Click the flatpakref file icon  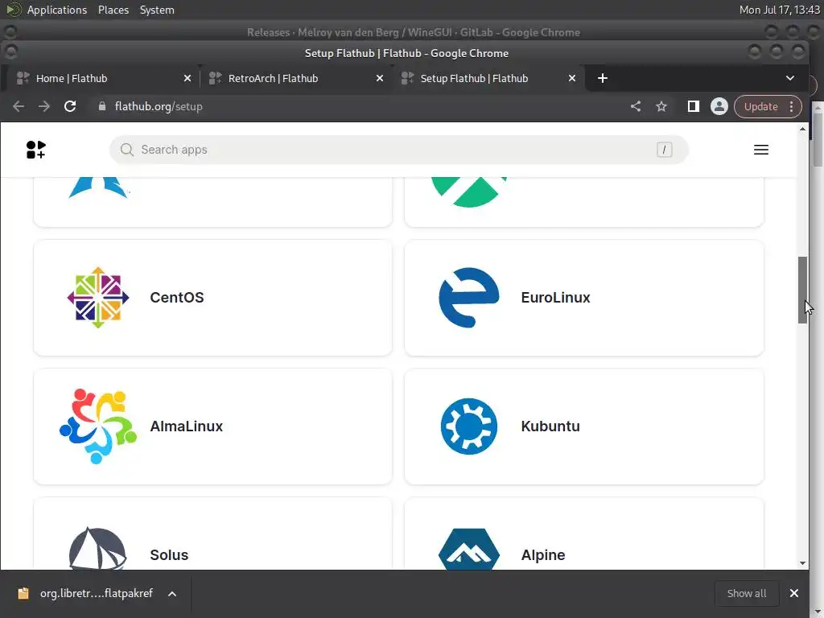pyautogui.click(x=23, y=593)
